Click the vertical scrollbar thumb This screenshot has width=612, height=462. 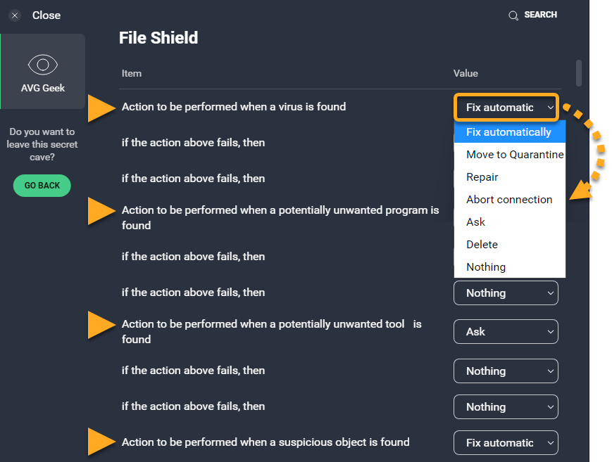pyautogui.click(x=579, y=72)
